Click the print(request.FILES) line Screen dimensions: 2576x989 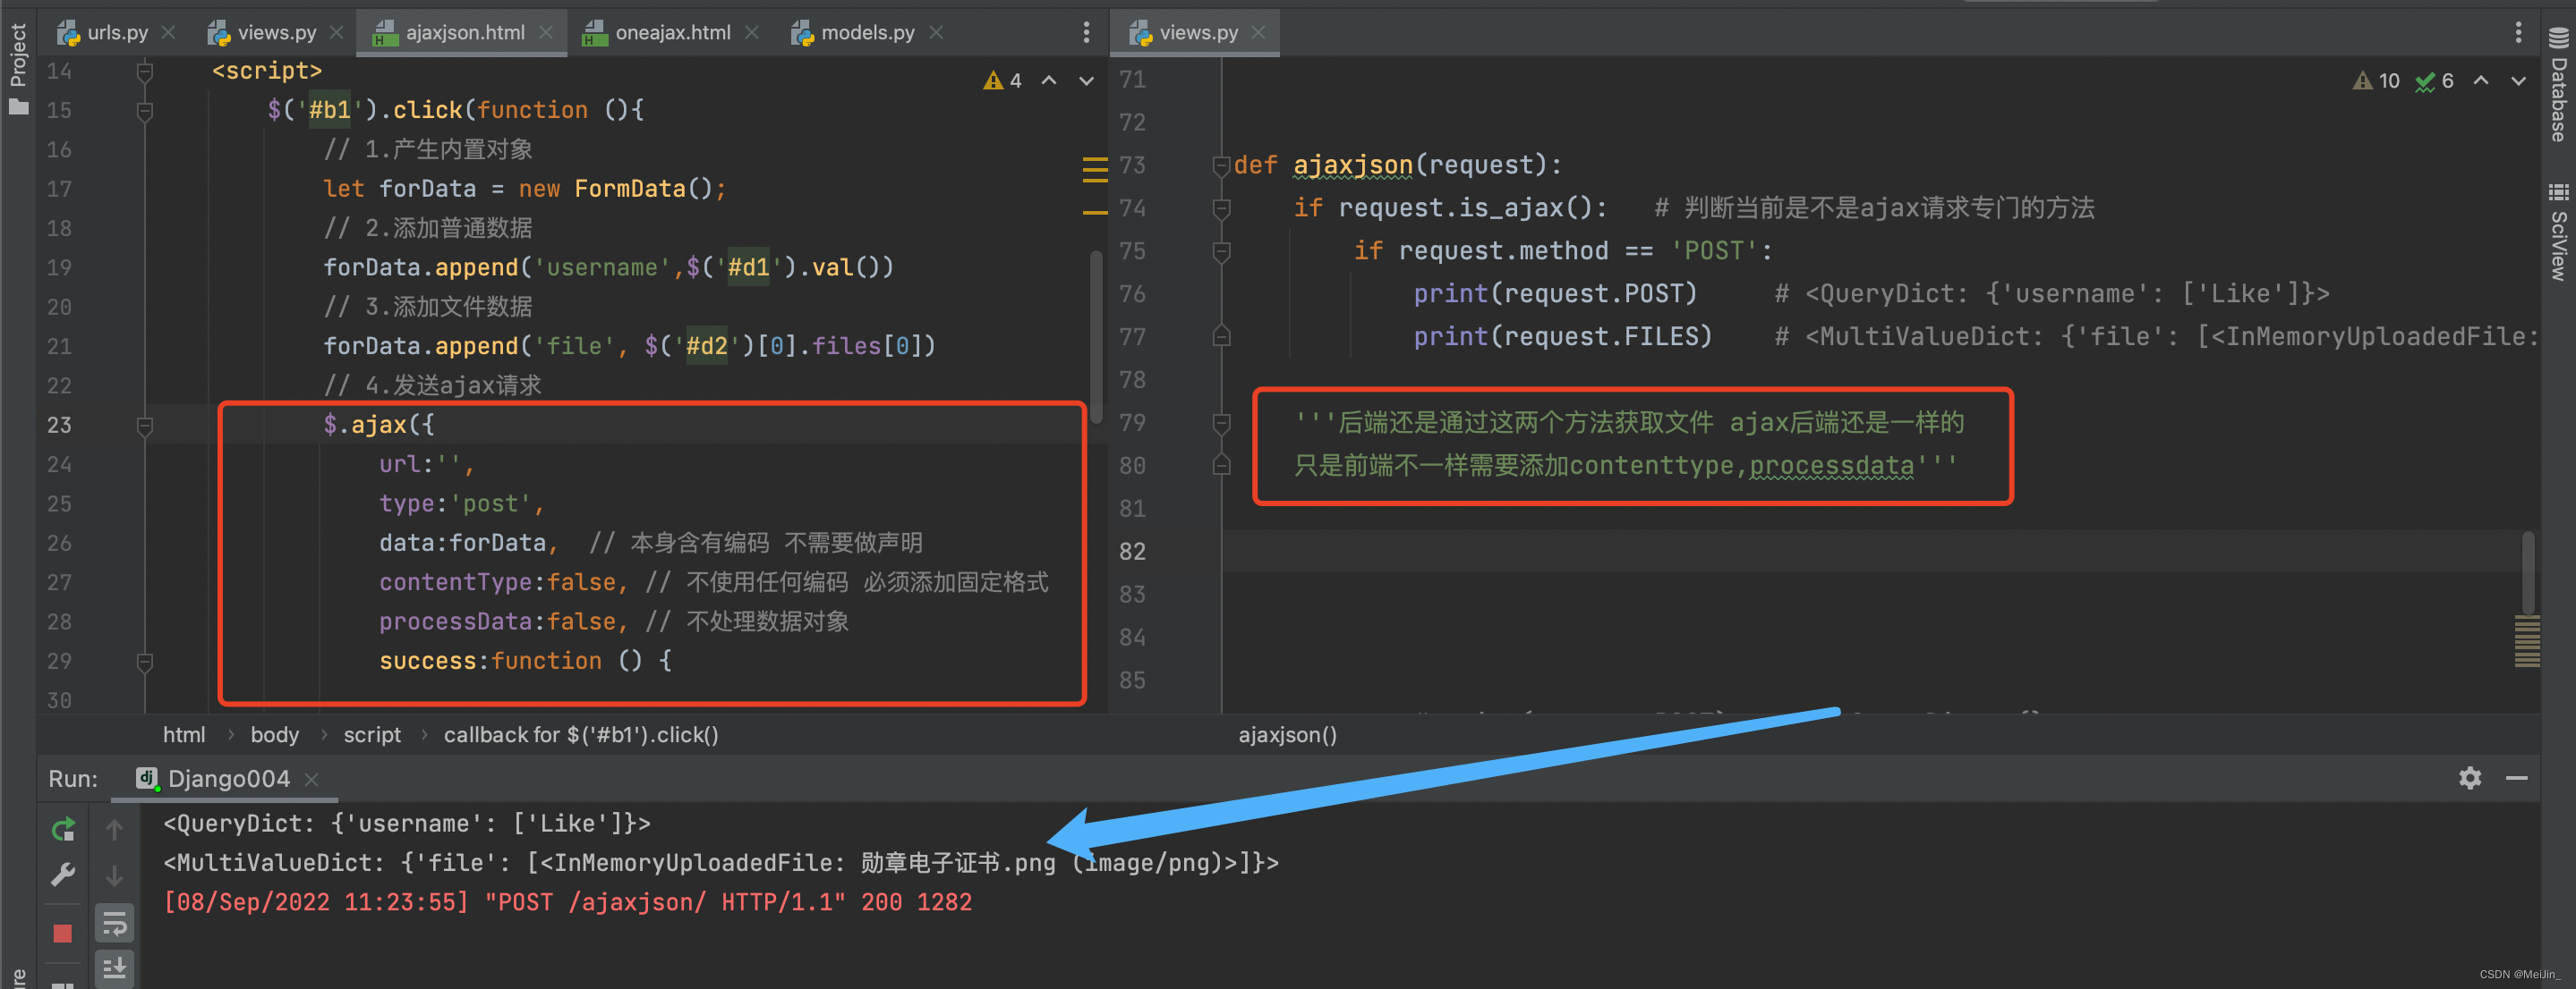pos(1562,336)
